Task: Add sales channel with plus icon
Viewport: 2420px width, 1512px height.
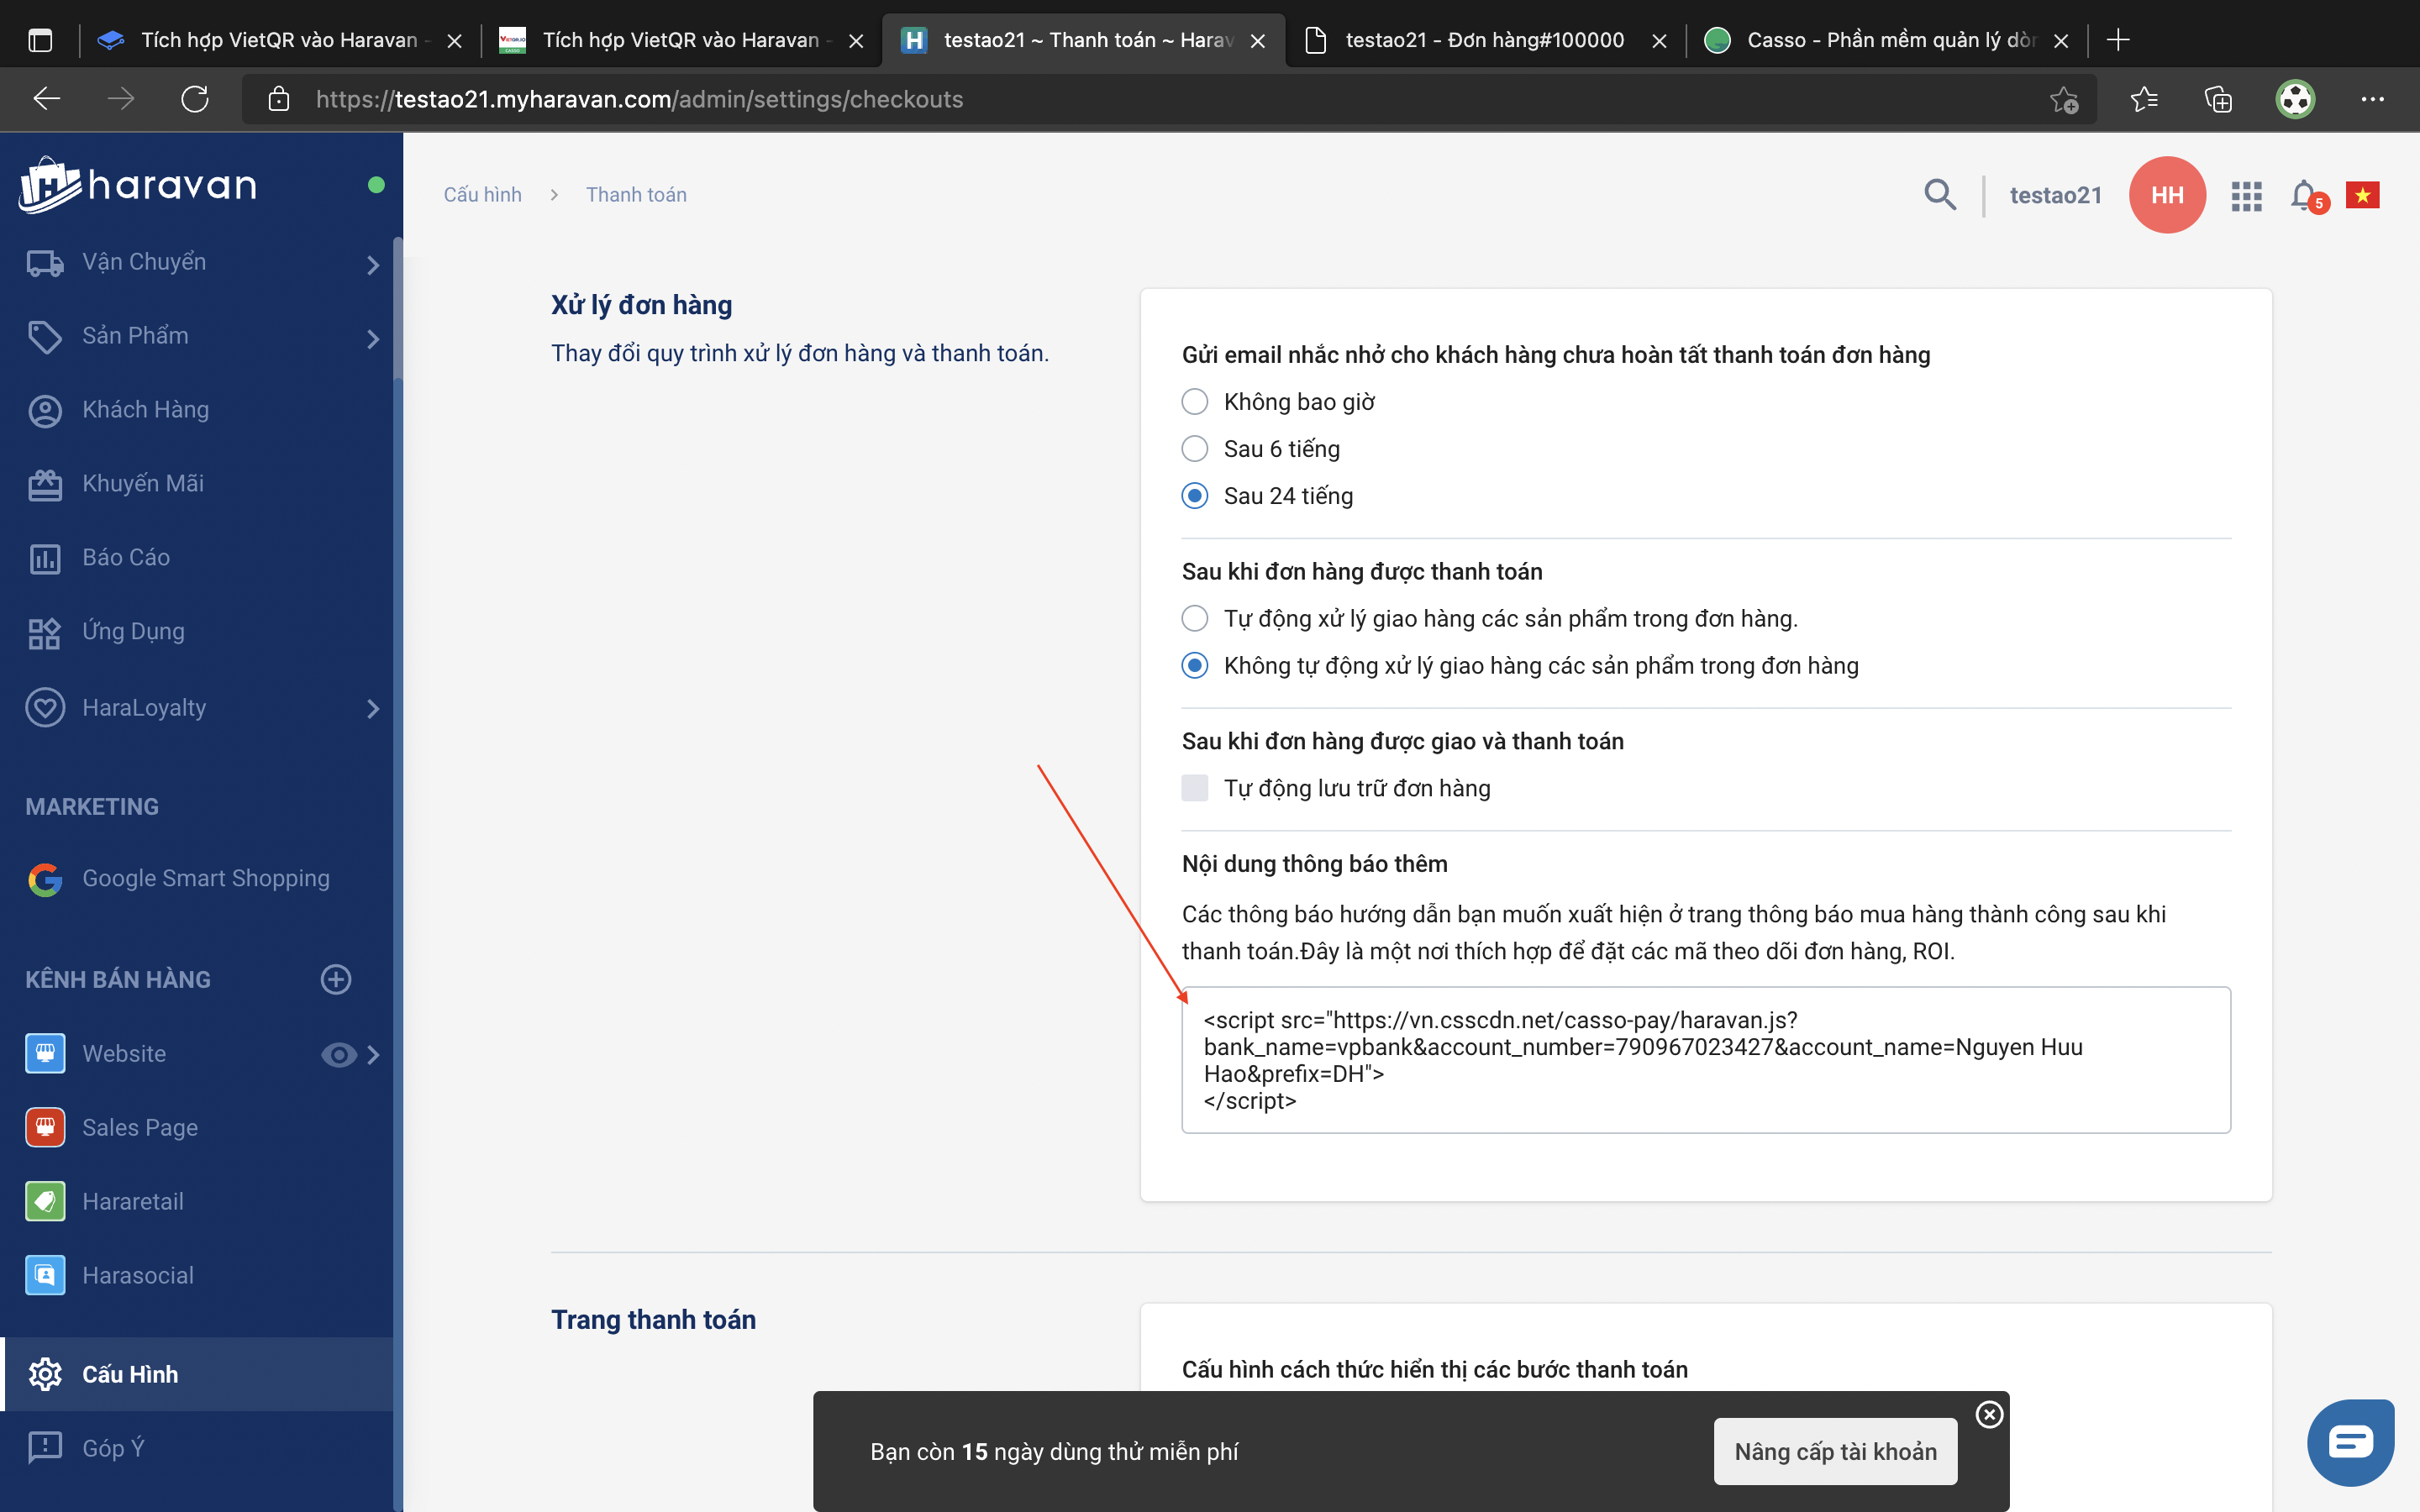Action: 336,979
